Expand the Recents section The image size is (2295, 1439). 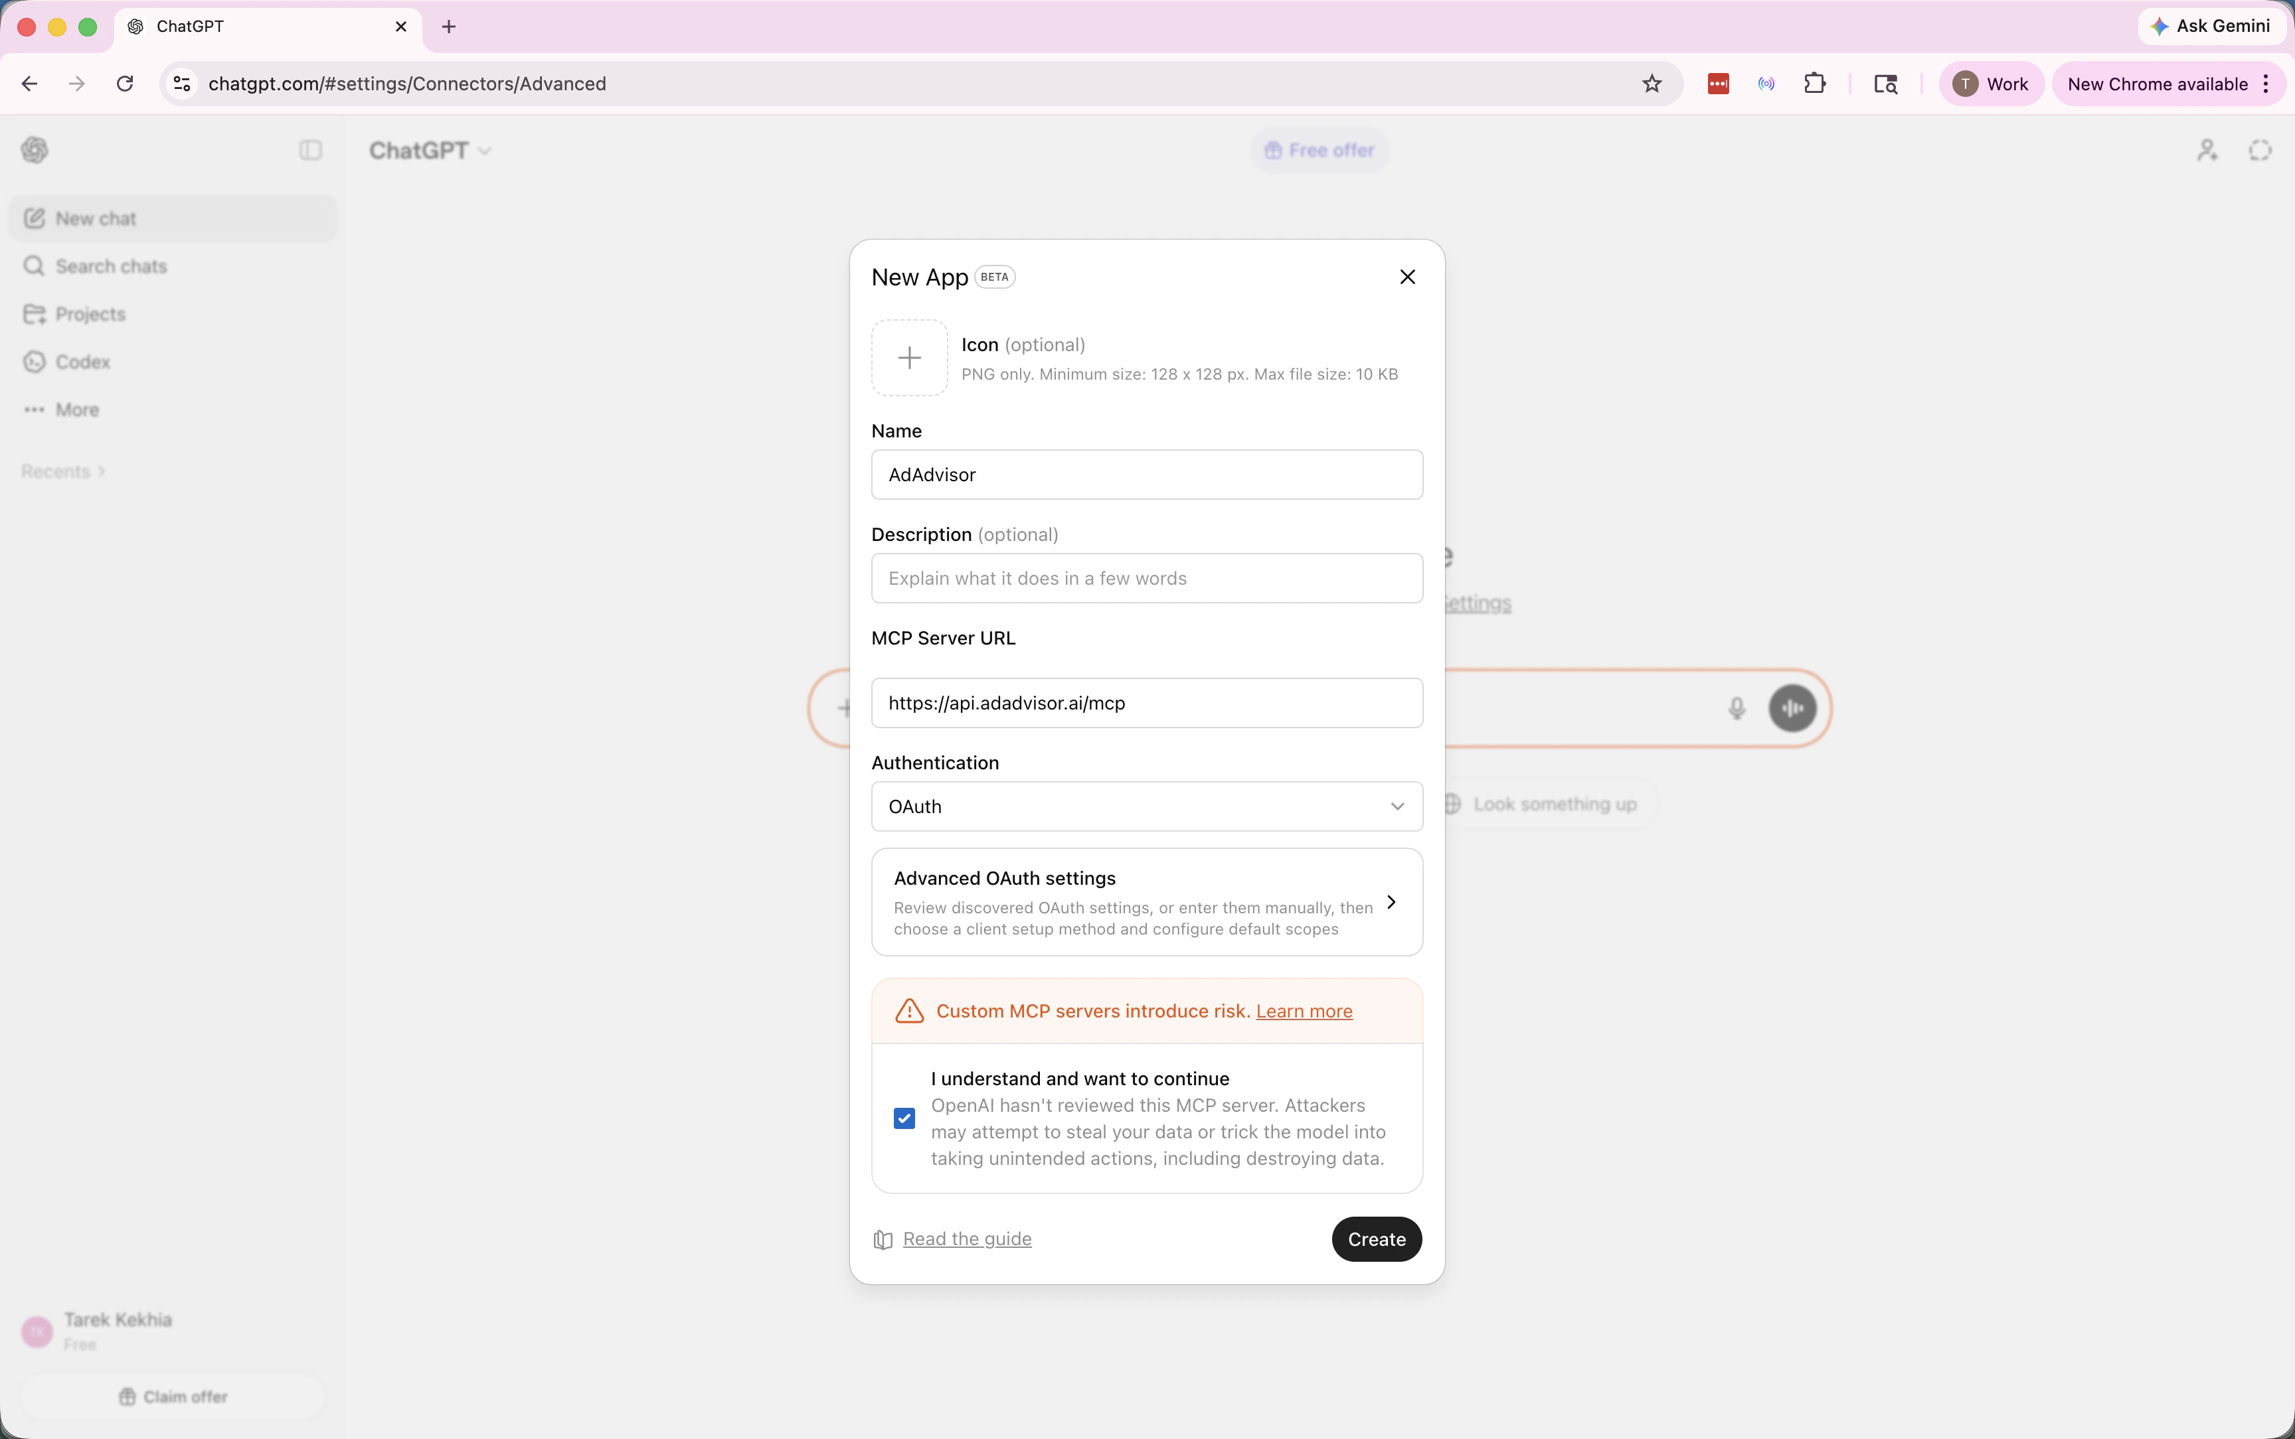(x=63, y=472)
